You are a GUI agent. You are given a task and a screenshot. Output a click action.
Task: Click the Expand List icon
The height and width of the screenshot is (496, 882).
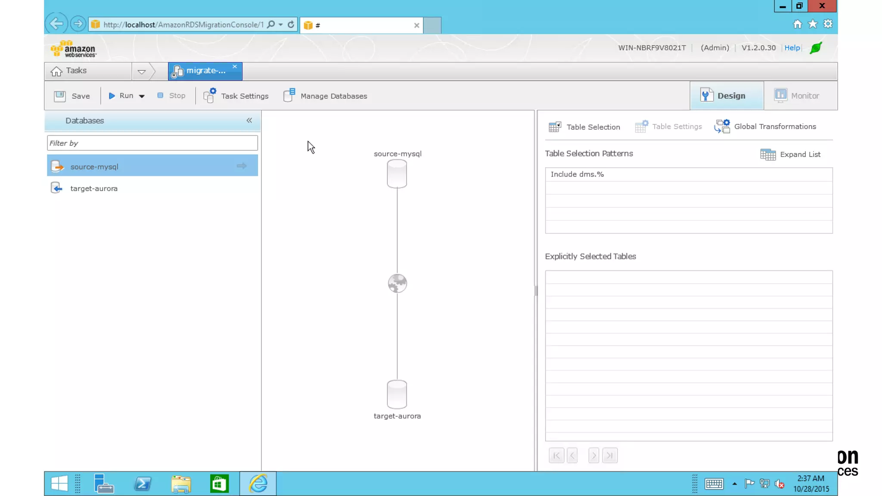pos(767,154)
